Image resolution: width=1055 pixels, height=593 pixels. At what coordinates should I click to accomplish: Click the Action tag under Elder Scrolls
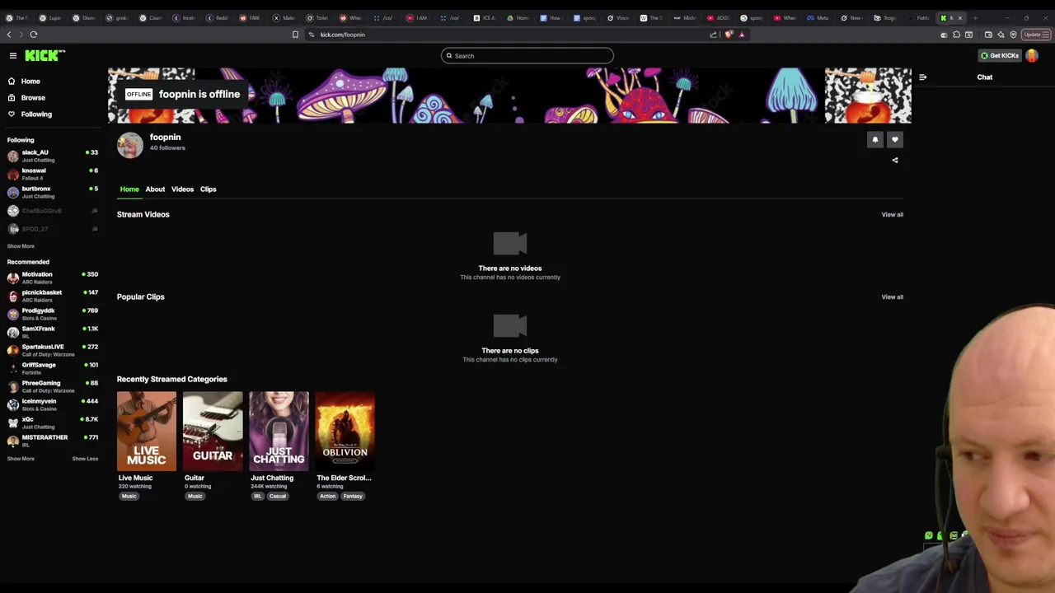pos(328,497)
